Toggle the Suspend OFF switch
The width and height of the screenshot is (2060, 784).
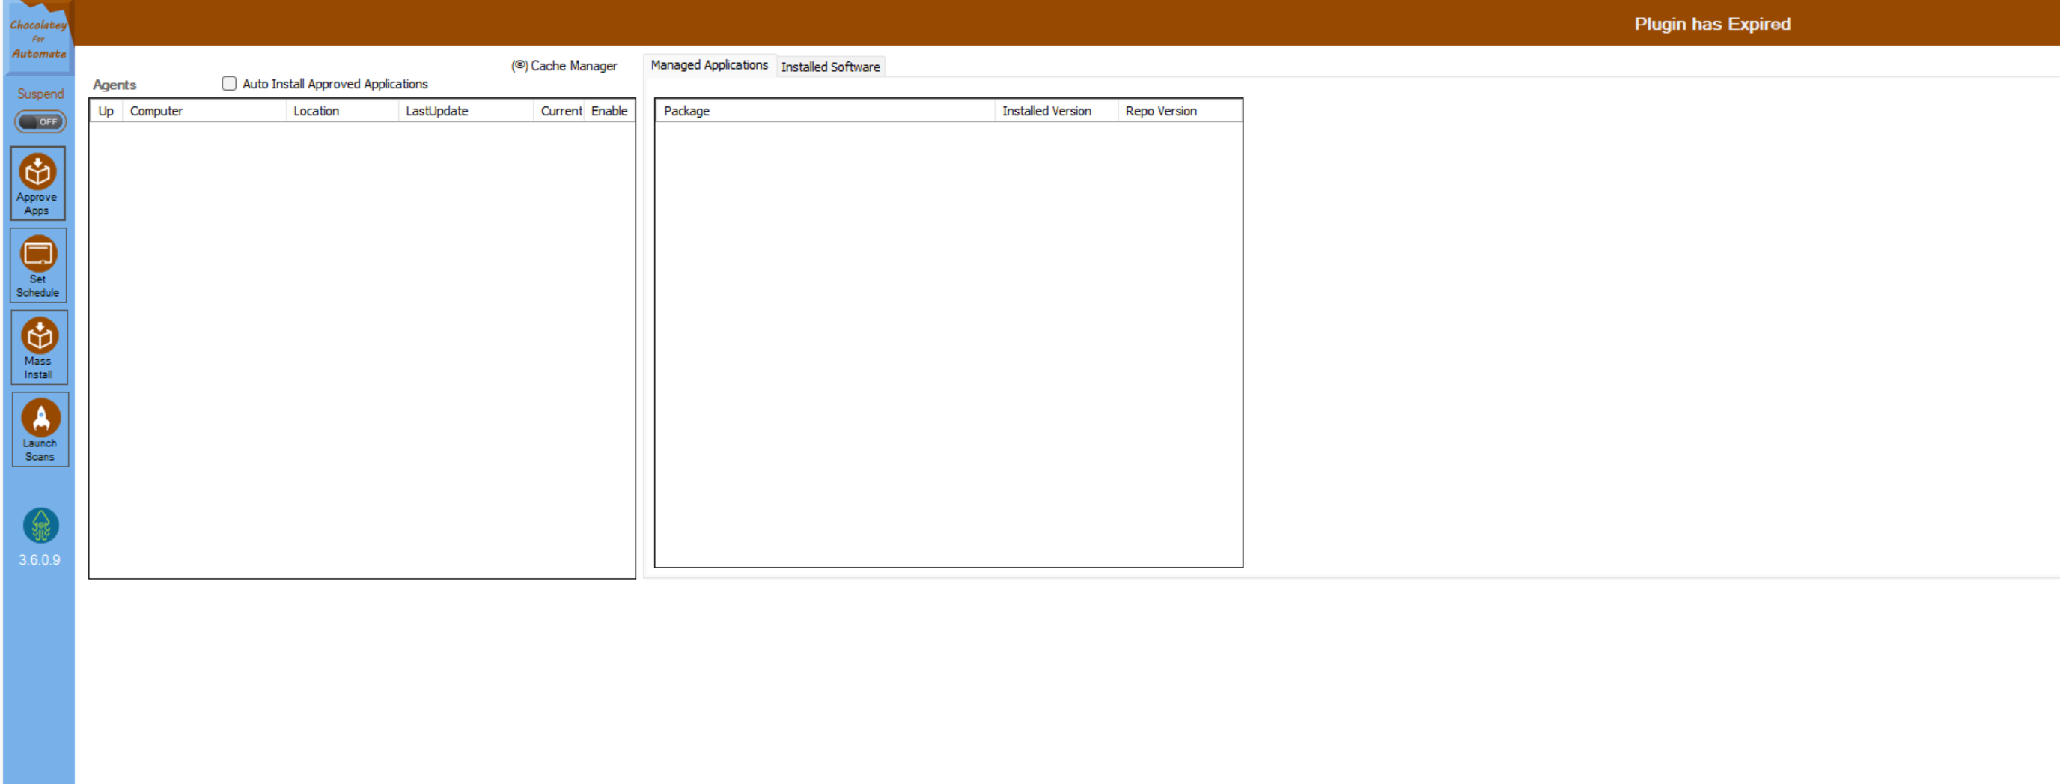40,121
